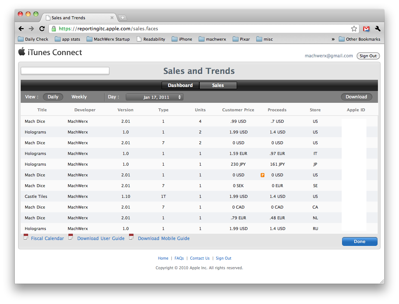Open the app stats bookmark folder

click(x=67, y=39)
